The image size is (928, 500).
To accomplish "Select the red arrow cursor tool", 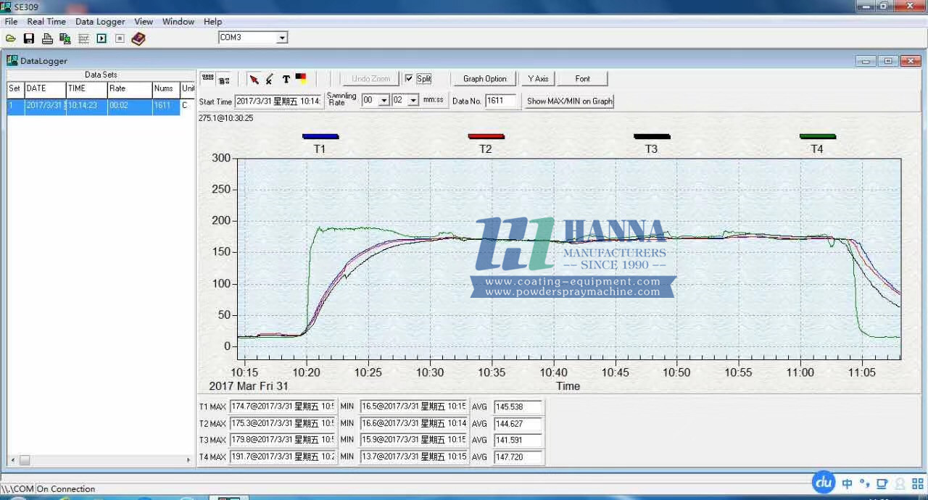I will (254, 79).
